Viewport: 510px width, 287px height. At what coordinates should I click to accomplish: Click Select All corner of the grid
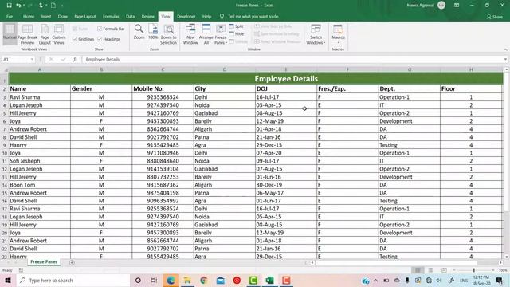click(x=5, y=69)
